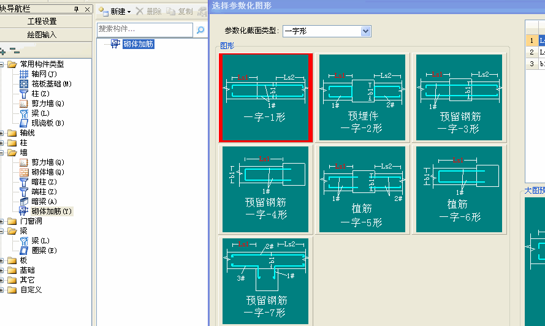Click the 暗柱 (Z) icon
Viewport: 545px width, 326px height.
pos(24,182)
